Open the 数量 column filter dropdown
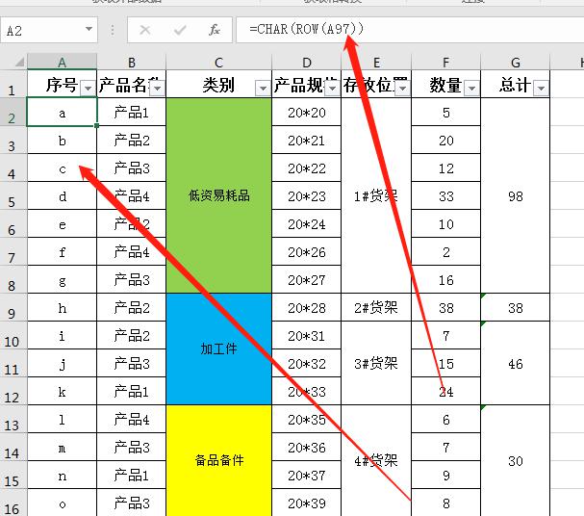The height and width of the screenshot is (516, 584). 471,89
